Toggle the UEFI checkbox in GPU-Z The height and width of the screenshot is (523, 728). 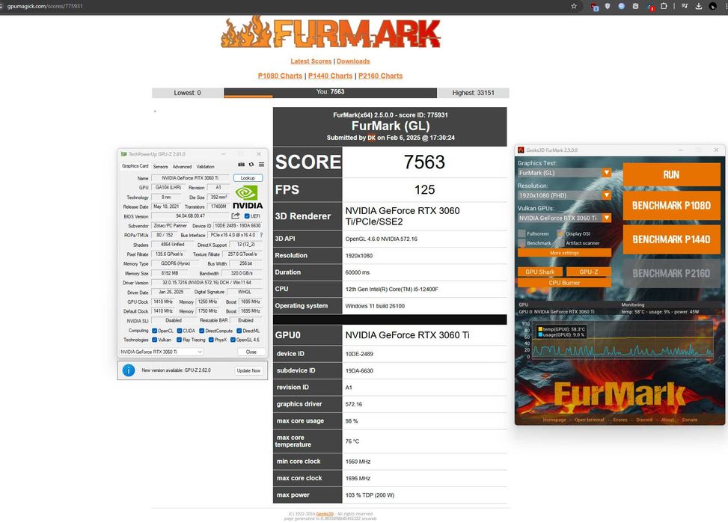click(x=247, y=216)
